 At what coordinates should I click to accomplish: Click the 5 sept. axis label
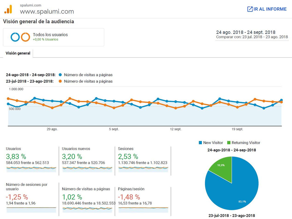(114, 129)
